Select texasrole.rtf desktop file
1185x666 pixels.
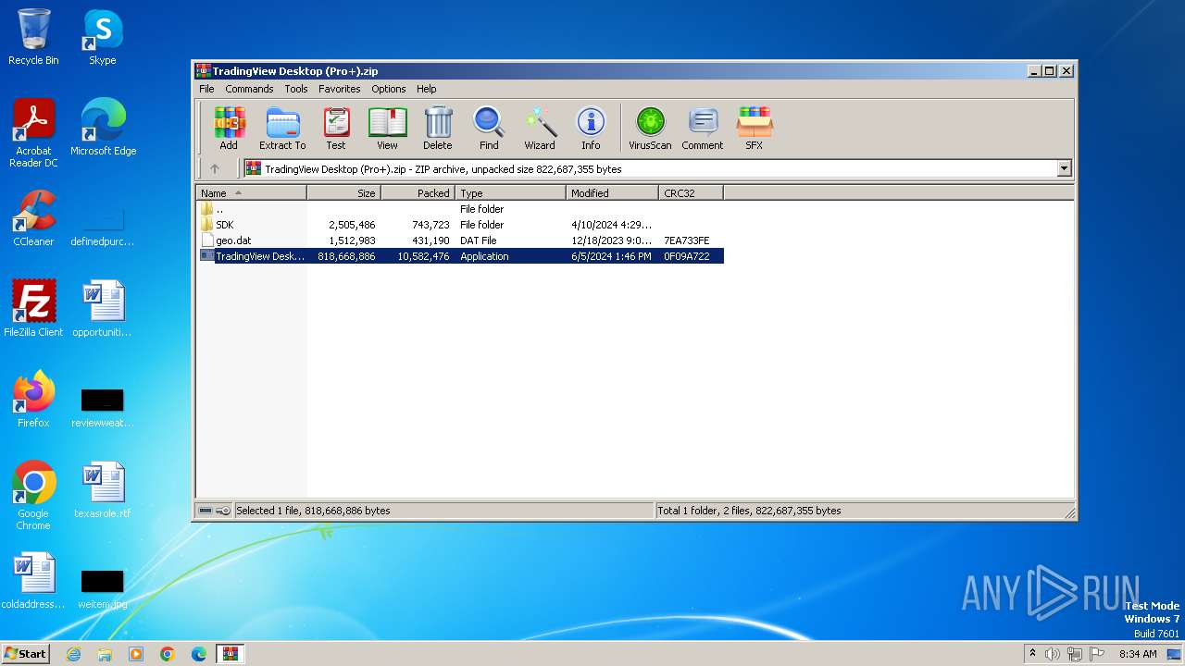click(x=103, y=490)
